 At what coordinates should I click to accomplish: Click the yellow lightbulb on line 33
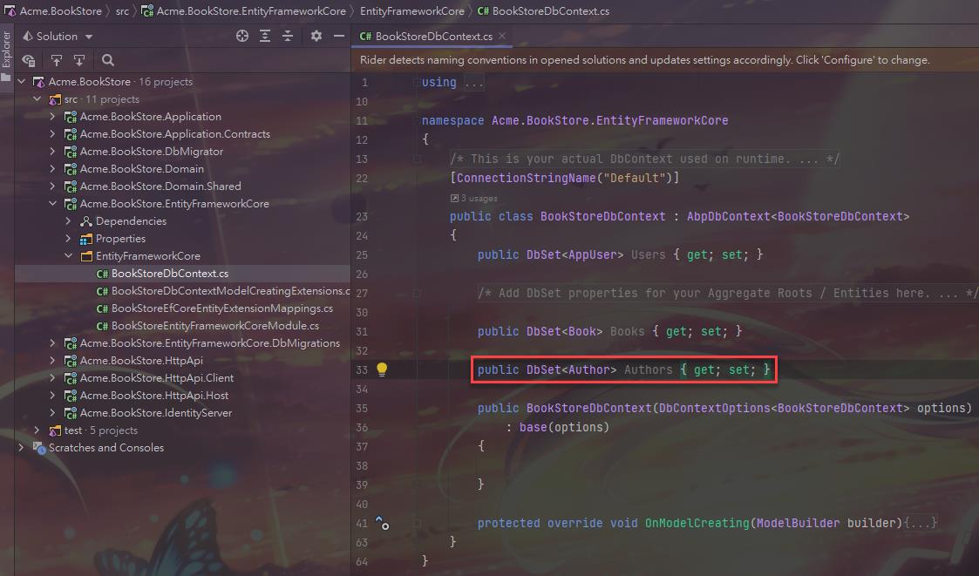pos(381,369)
